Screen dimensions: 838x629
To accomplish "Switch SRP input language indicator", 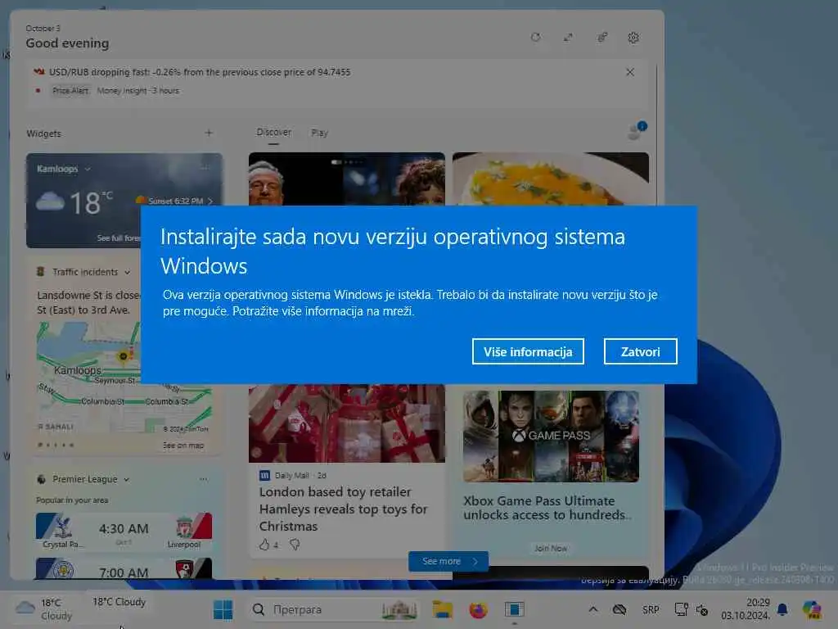I will pyautogui.click(x=651, y=609).
